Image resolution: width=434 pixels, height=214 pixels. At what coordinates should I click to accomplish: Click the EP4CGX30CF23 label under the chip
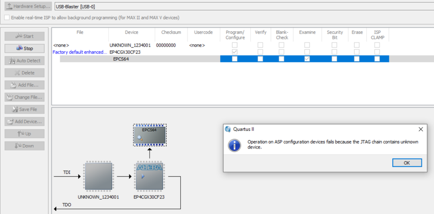click(x=149, y=197)
